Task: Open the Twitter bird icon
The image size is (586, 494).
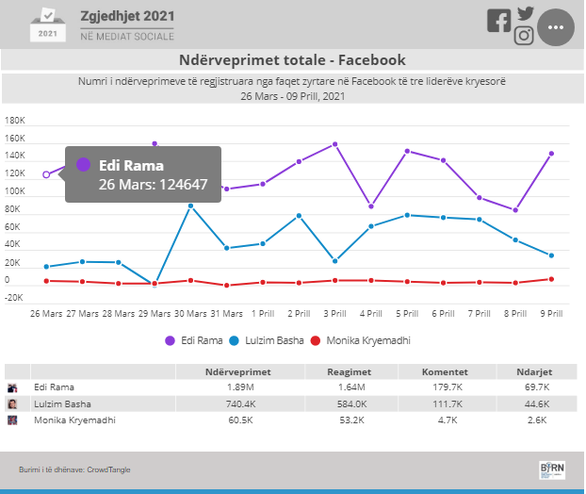Action: [526, 13]
